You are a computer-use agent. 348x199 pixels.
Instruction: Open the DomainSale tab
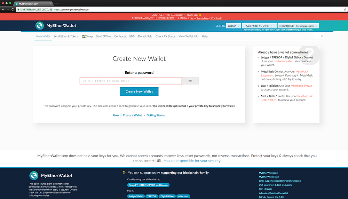point(145,37)
